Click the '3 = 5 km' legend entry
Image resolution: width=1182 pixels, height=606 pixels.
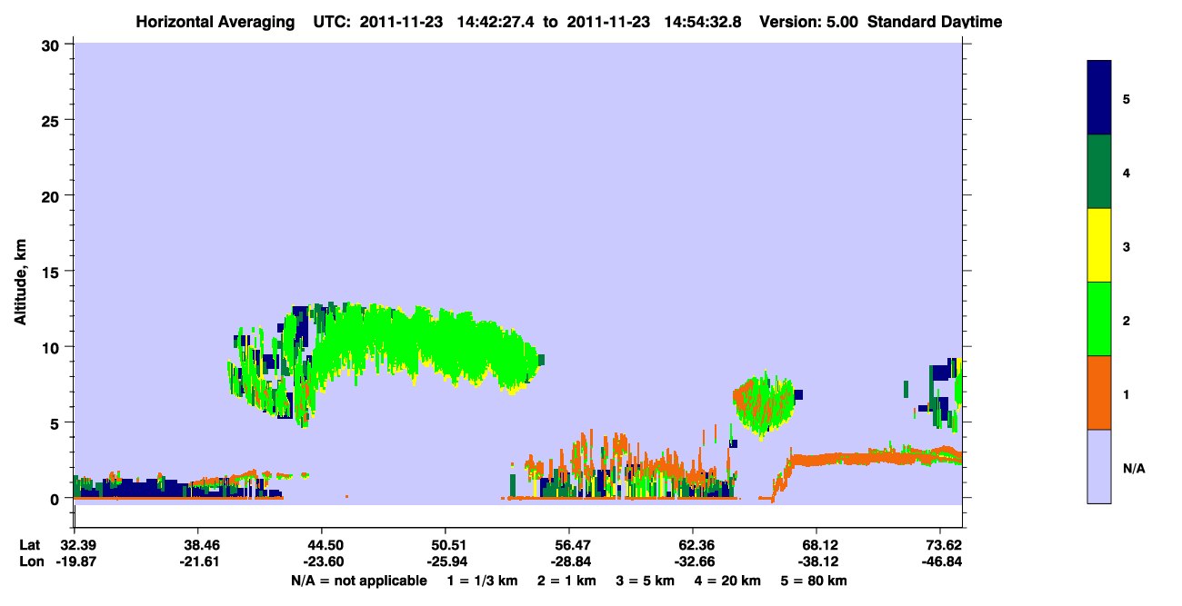646,581
